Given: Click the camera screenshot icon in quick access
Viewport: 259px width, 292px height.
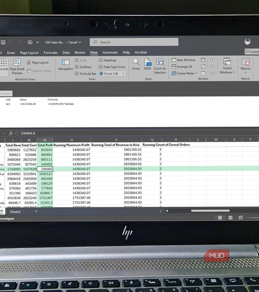Looking at the screenshot, I should [30, 42].
